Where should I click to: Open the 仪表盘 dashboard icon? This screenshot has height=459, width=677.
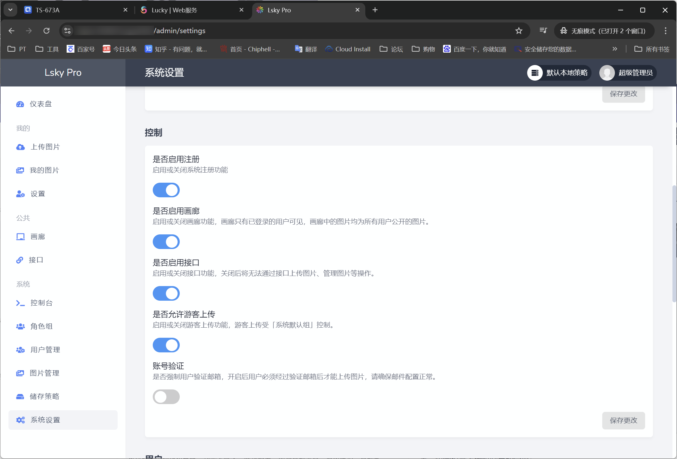point(20,104)
